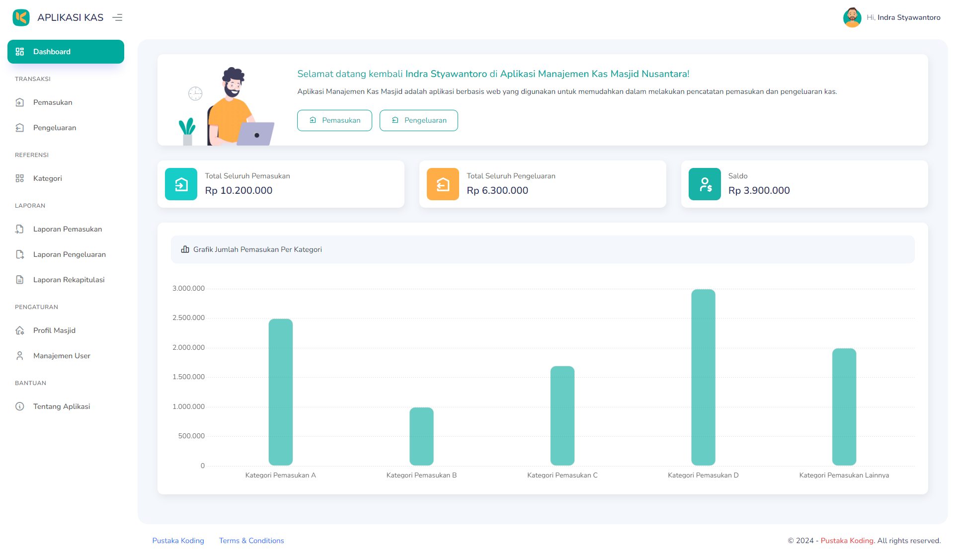
Task: Click the Saldo card icon
Action: pos(704,184)
